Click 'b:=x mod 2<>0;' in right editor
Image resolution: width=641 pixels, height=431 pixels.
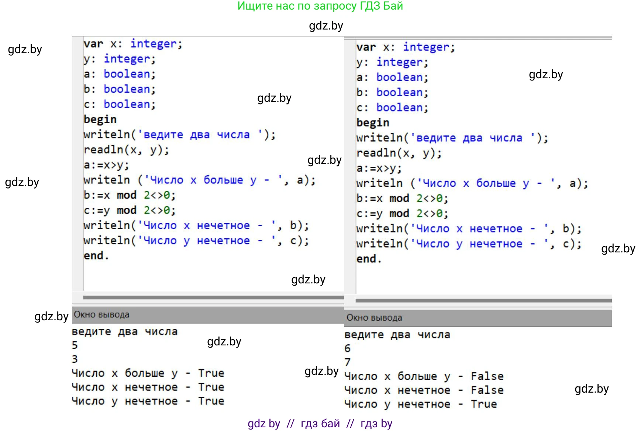402,199
